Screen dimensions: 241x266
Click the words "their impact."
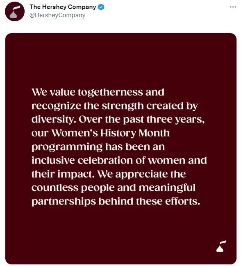click(x=63, y=174)
